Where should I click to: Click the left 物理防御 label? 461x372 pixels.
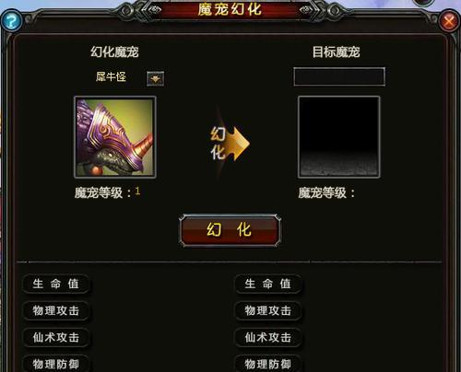point(56,364)
